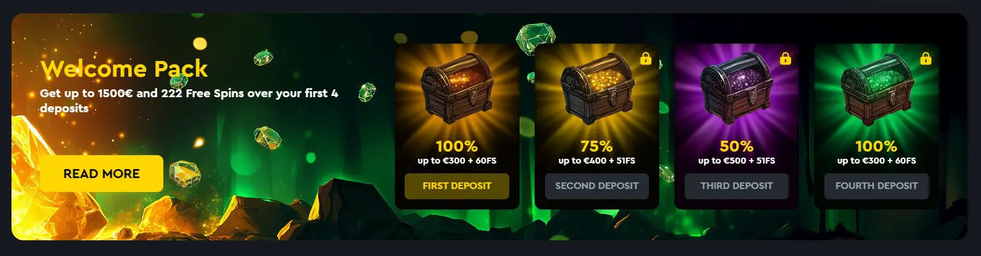Click 'up to €300 + 60FS' on first card
This screenshot has width=981, height=256.
pyautogui.click(x=457, y=161)
